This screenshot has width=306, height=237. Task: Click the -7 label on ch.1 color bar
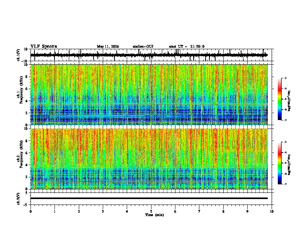pos(285,120)
